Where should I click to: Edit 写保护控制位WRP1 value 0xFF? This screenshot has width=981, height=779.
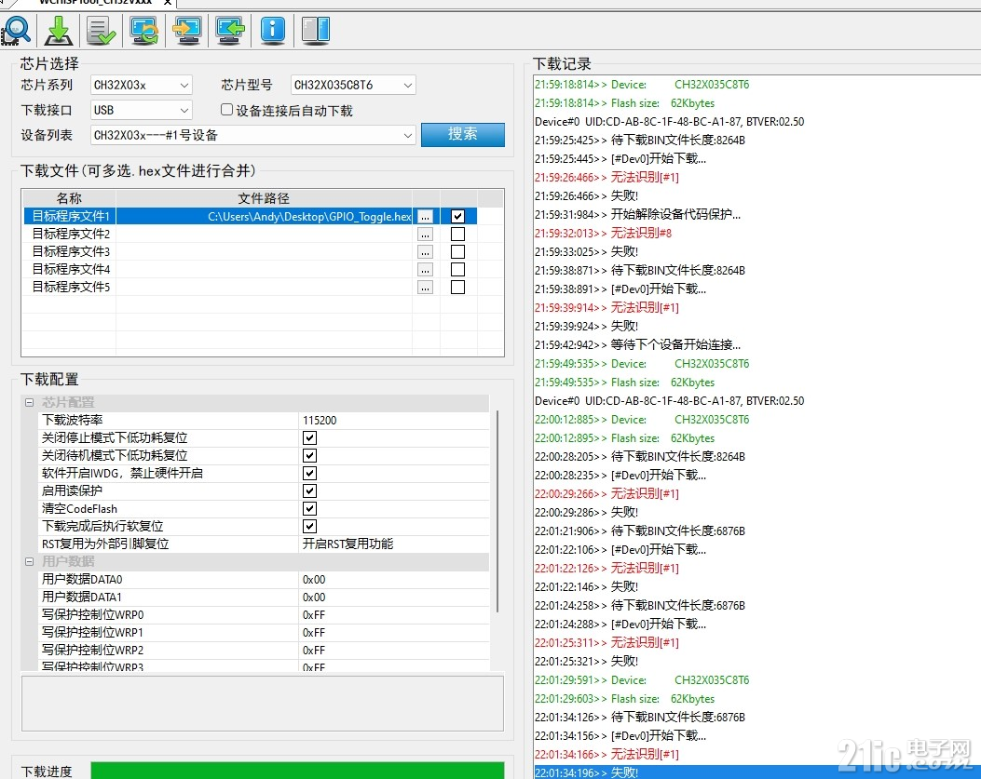click(394, 633)
